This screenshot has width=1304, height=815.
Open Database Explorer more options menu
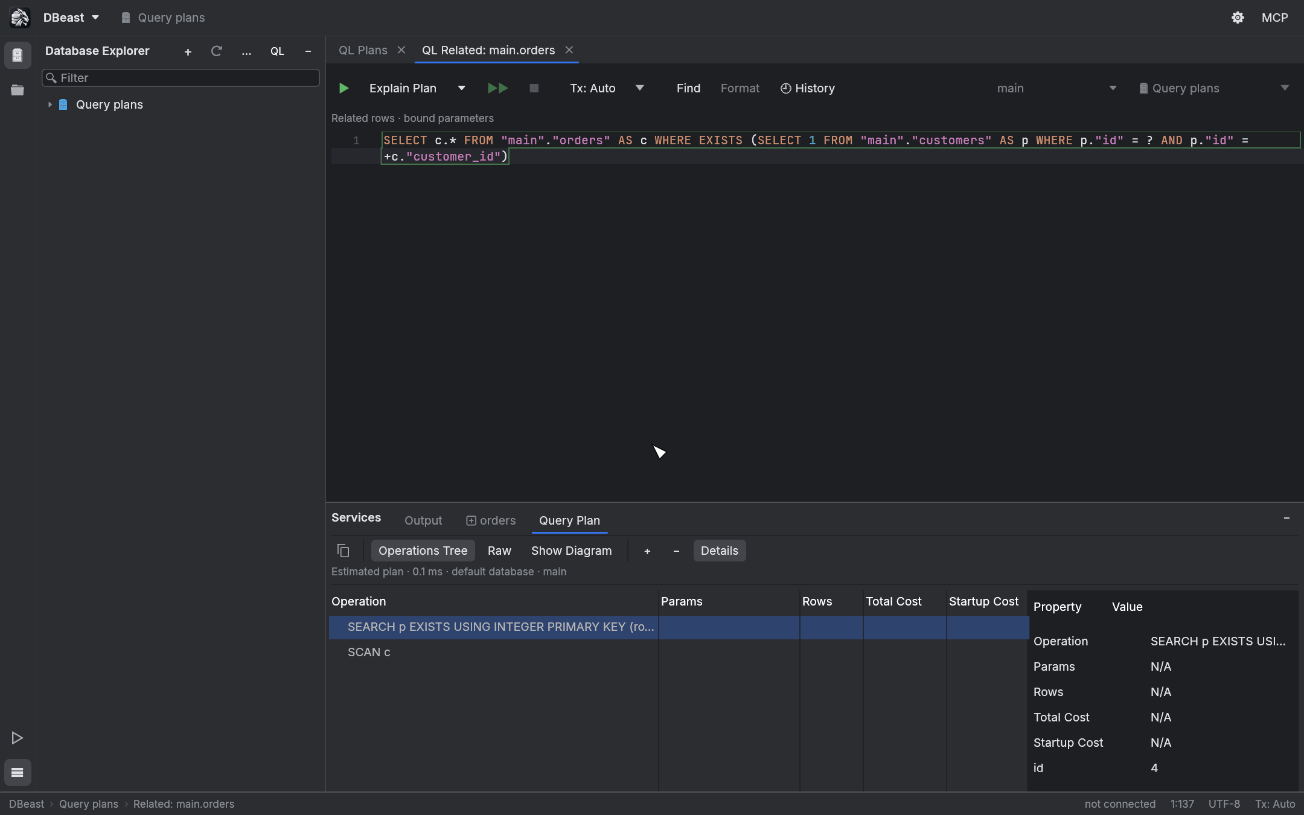[x=246, y=52]
